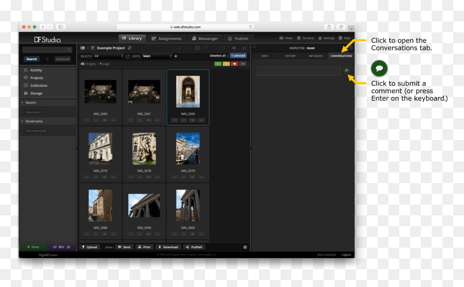Click the green New button
The image size is (464, 287).
pyautogui.click(x=33, y=247)
